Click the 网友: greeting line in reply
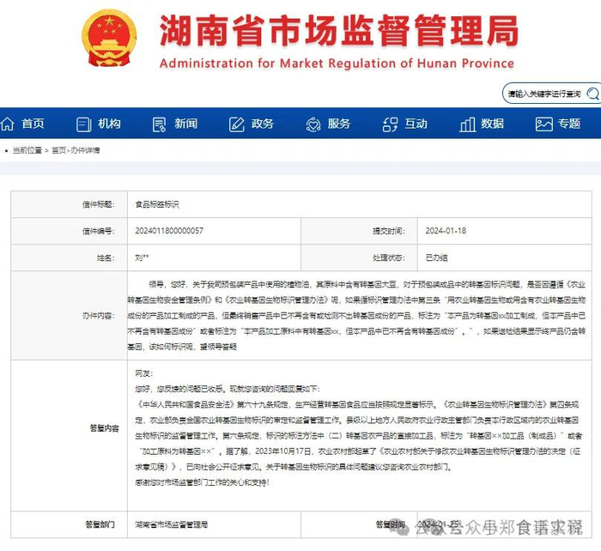Image resolution: width=601 pixels, height=551 pixels. (144, 373)
